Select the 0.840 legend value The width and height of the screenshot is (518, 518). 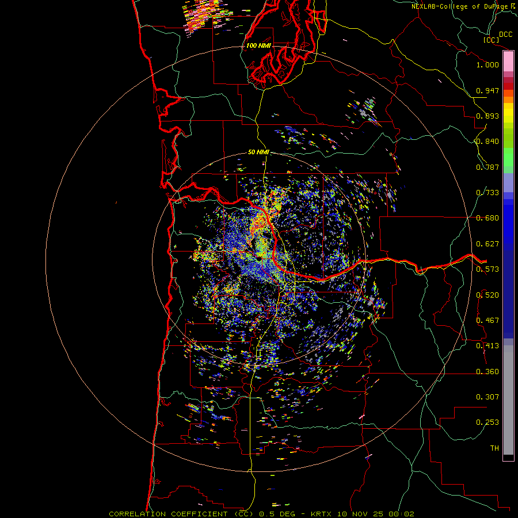(x=487, y=142)
